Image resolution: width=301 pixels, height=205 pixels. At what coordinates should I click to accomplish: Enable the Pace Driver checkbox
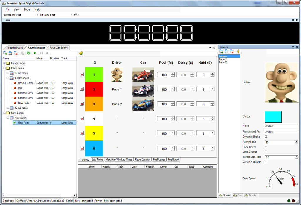(x=266, y=147)
